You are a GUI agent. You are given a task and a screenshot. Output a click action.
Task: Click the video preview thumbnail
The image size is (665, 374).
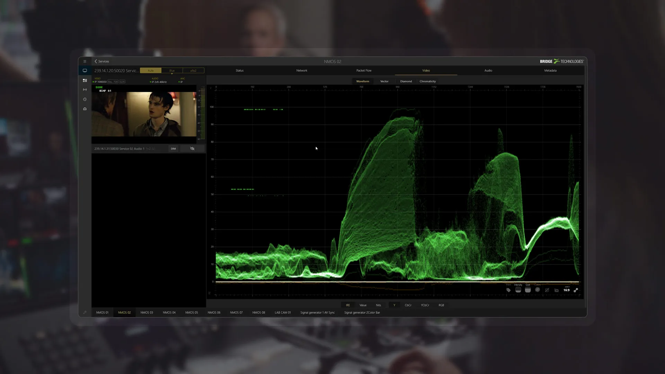(144, 114)
